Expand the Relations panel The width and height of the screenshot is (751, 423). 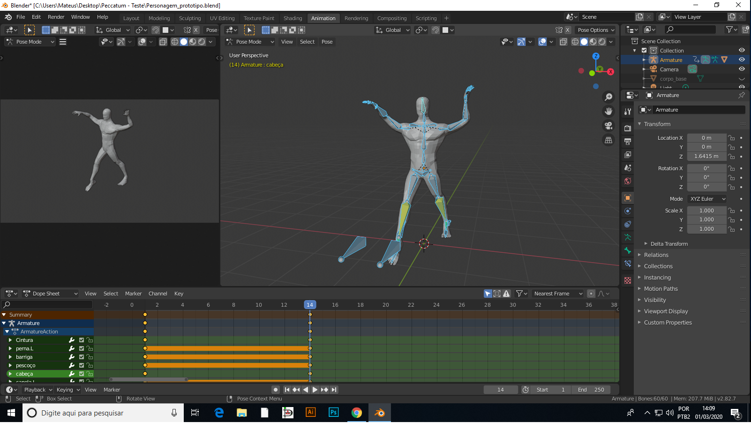pos(656,255)
